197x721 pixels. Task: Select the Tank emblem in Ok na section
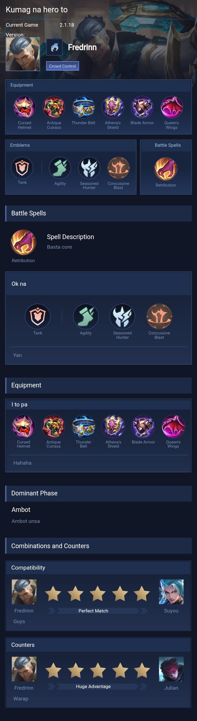[x=37, y=316]
